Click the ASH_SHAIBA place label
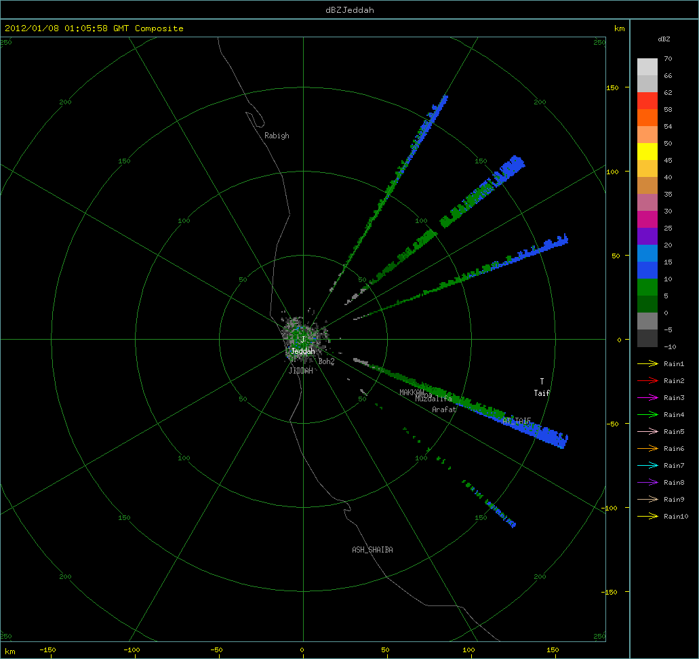The height and width of the screenshot is (659, 699). point(373,550)
